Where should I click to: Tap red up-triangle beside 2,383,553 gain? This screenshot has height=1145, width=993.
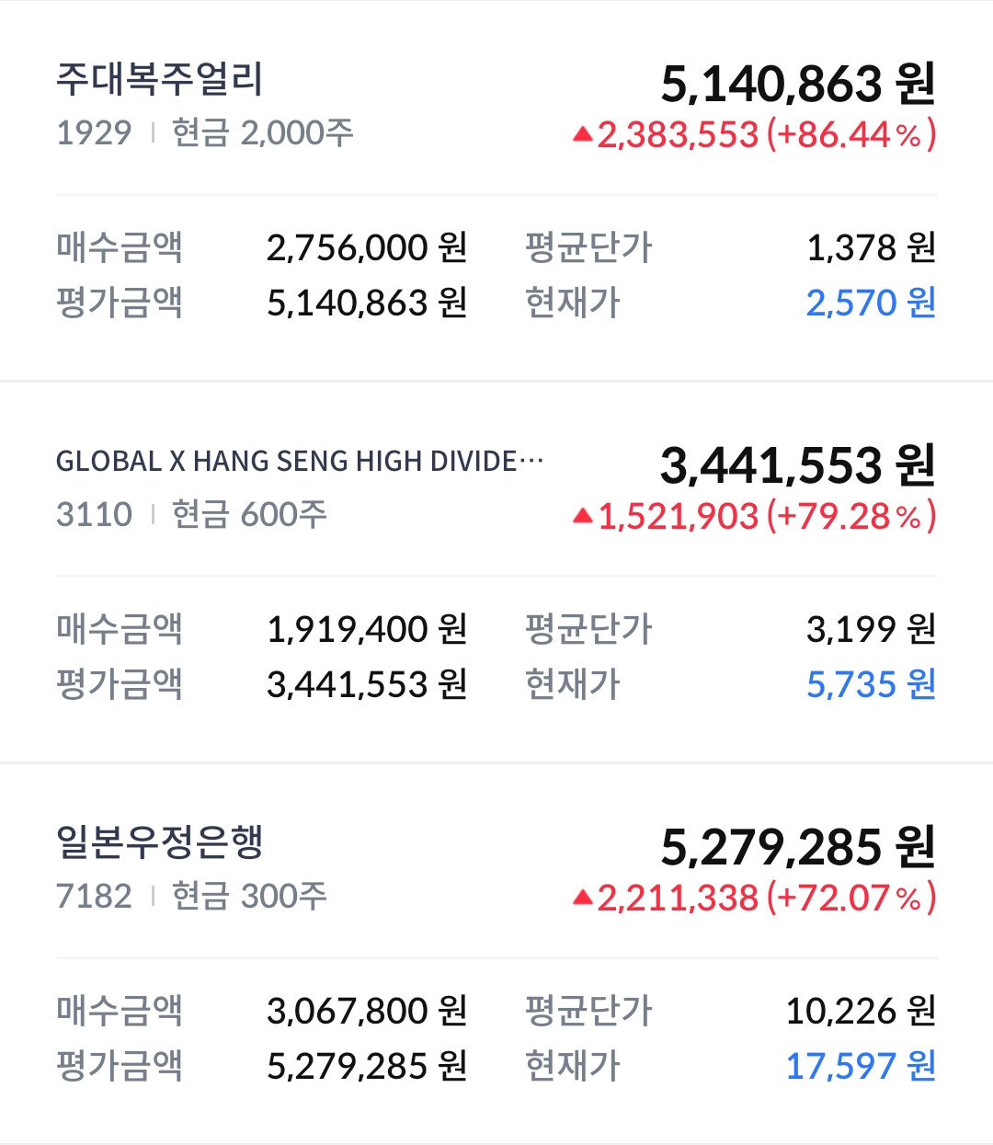pyautogui.click(x=582, y=135)
